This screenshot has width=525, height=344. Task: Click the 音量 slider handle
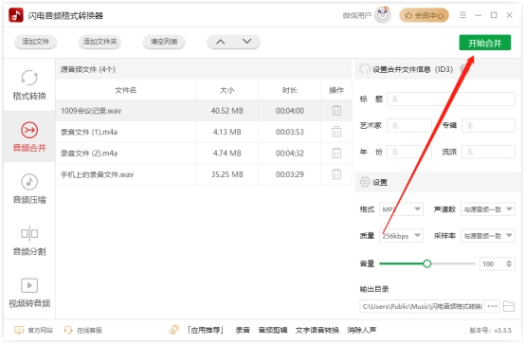click(426, 263)
